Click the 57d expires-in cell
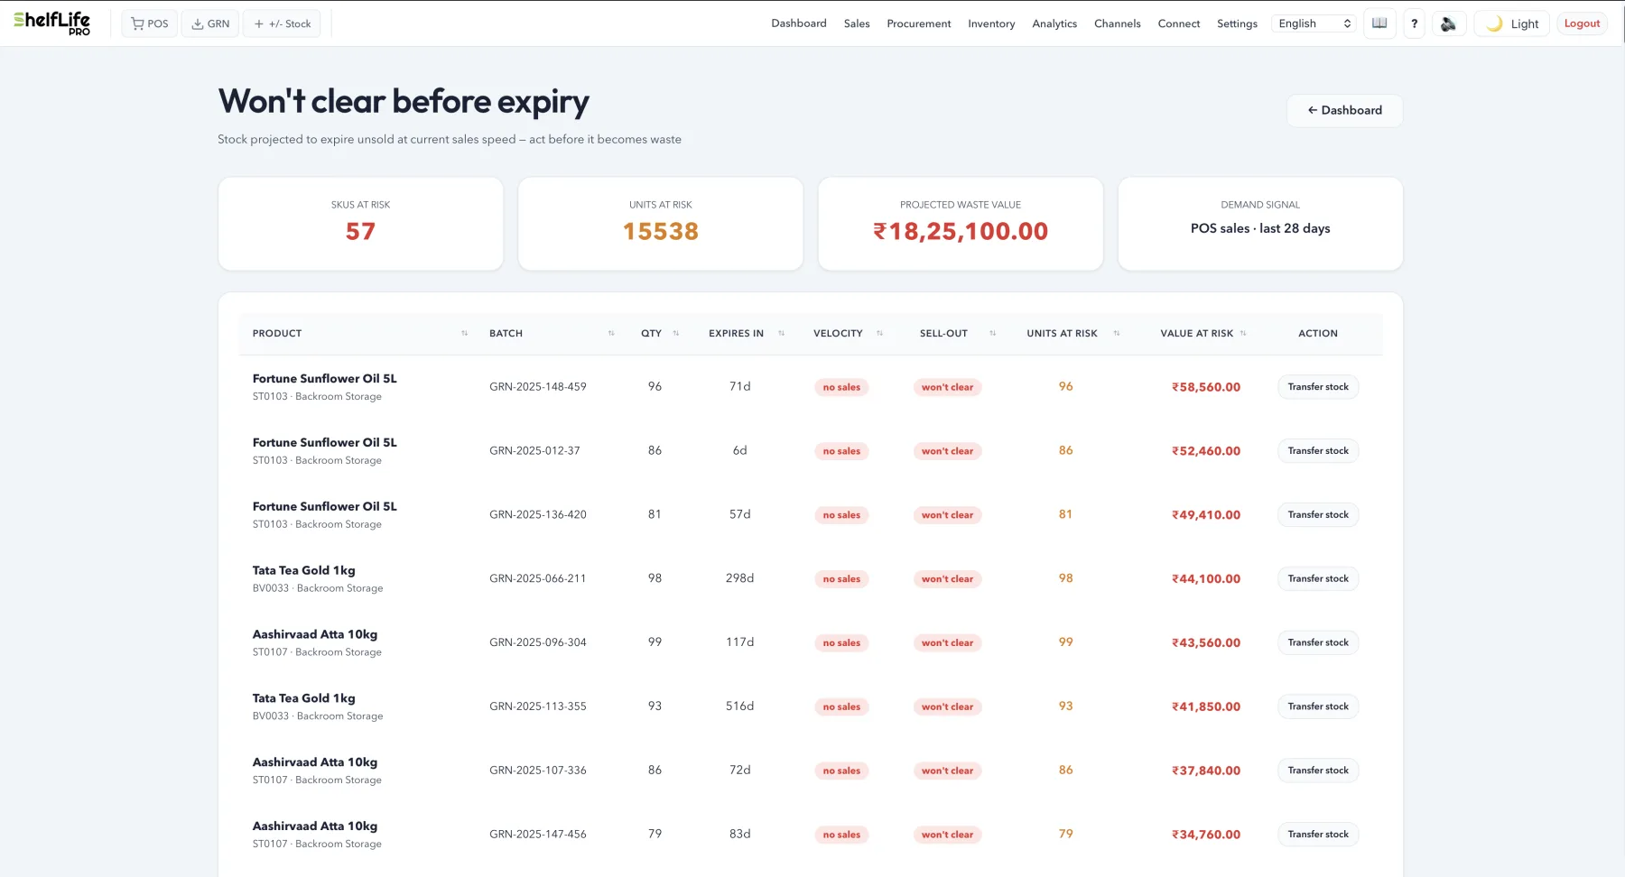Image resolution: width=1625 pixels, height=877 pixels. point(740,515)
